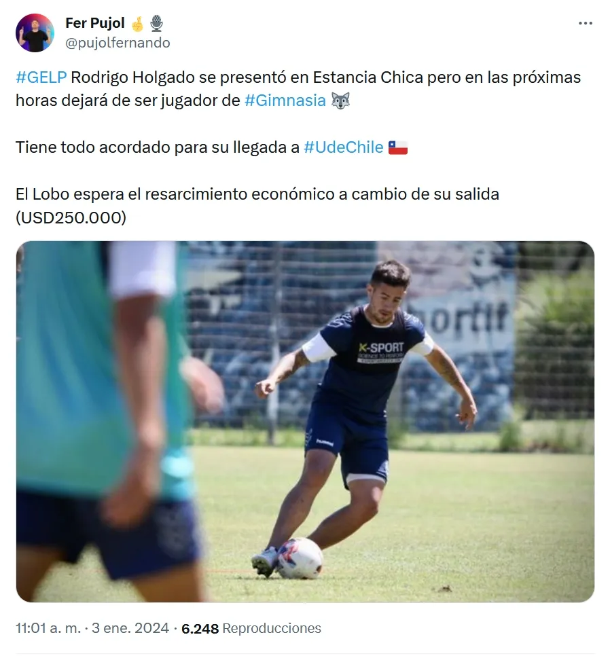Click the USD250.000 text line

[x=71, y=217]
